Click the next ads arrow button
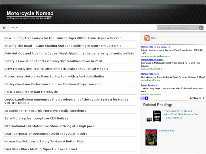Screen dimensions: 206x154 (146, 98)
